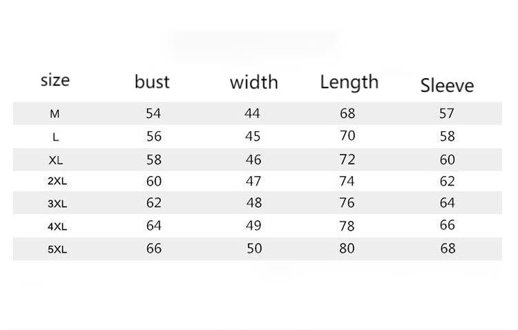Click the "Length" column header
Viewport: 518px width, 330px height.
pyautogui.click(x=349, y=82)
